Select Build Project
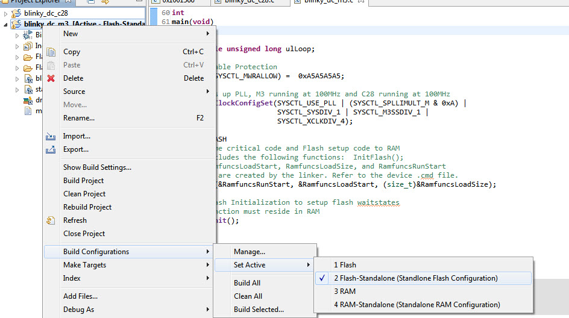Image resolution: width=569 pixels, height=318 pixels. point(128,181)
